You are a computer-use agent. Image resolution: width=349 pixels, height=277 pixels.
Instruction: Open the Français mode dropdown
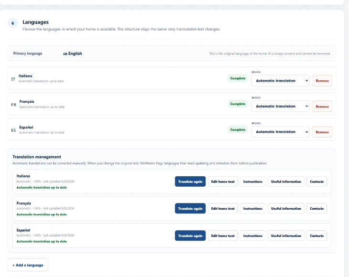[x=281, y=107]
